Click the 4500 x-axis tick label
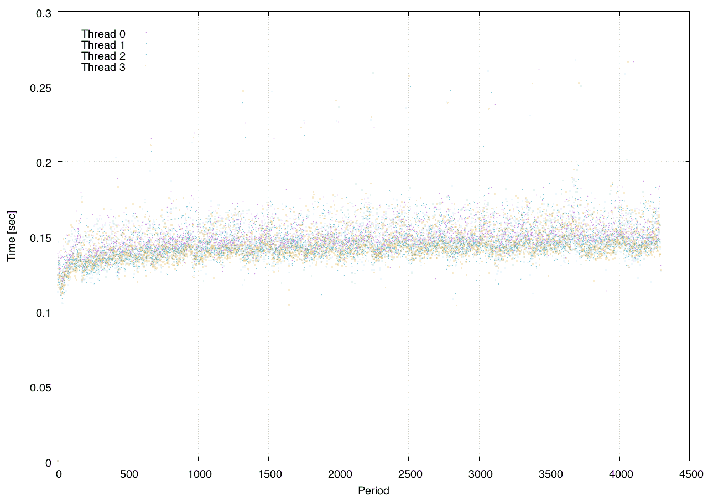 point(689,474)
